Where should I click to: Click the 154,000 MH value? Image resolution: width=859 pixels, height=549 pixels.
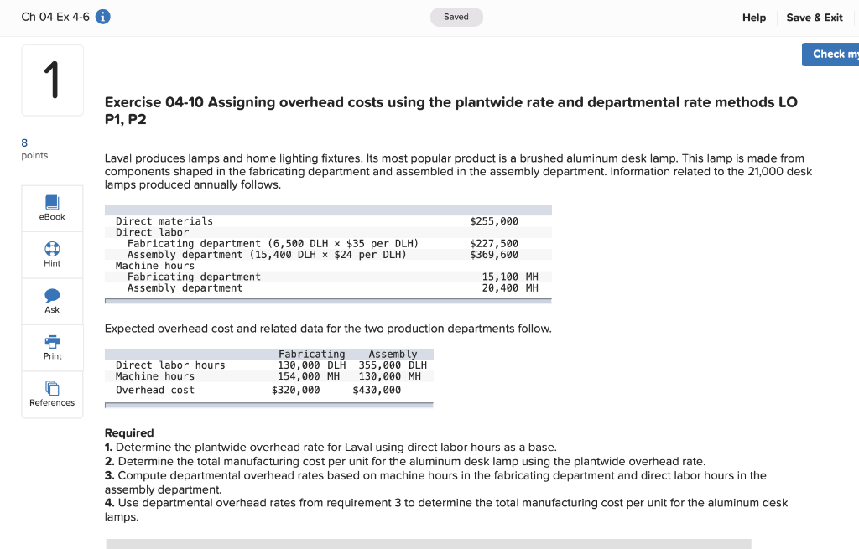point(309,376)
